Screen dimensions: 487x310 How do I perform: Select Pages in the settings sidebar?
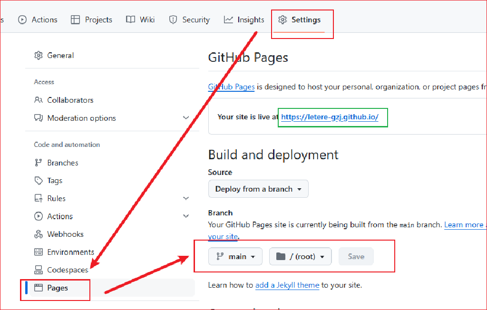tap(58, 288)
